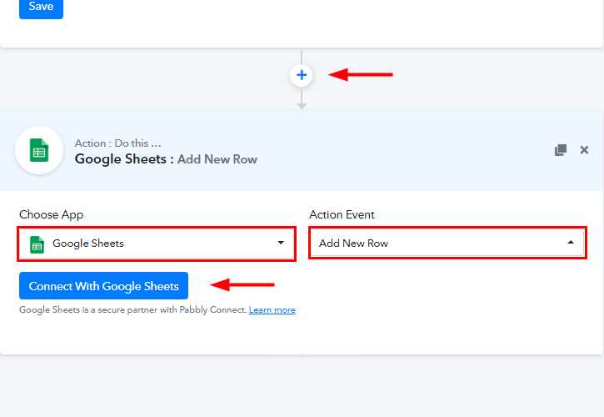The image size is (604, 417).
Task: Duplicate the Google Sheets action step
Action: click(x=561, y=149)
